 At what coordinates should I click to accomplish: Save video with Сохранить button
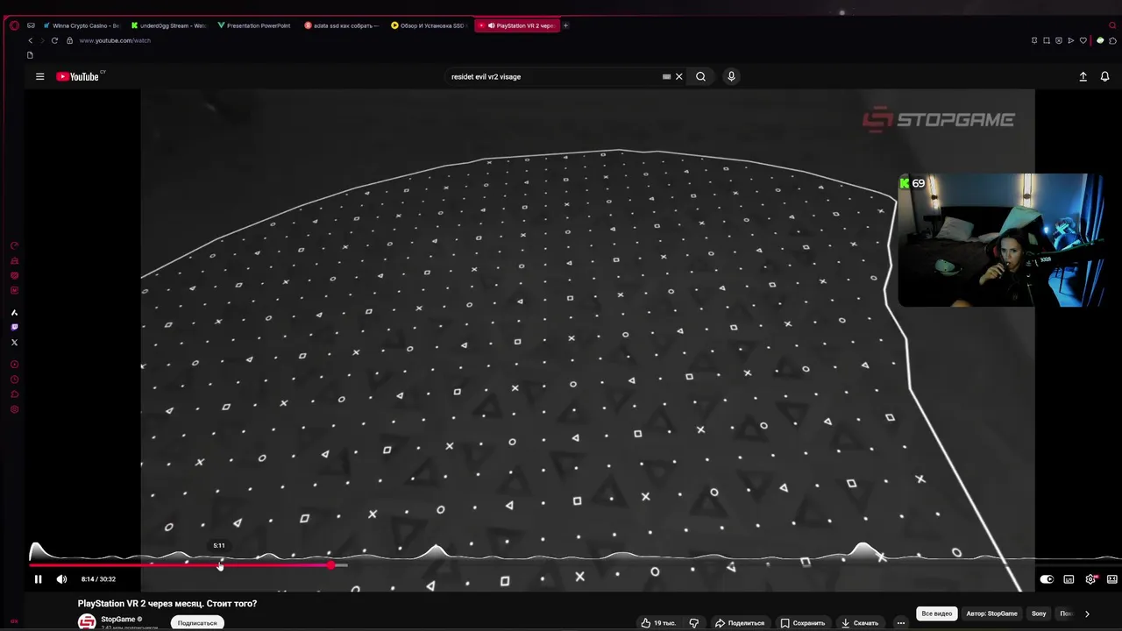[x=802, y=623]
